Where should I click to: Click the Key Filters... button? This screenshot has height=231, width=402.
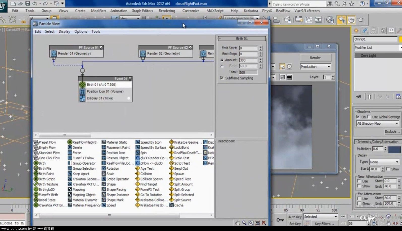click(324, 224)
